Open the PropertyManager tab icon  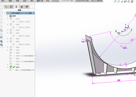[11, 7]
